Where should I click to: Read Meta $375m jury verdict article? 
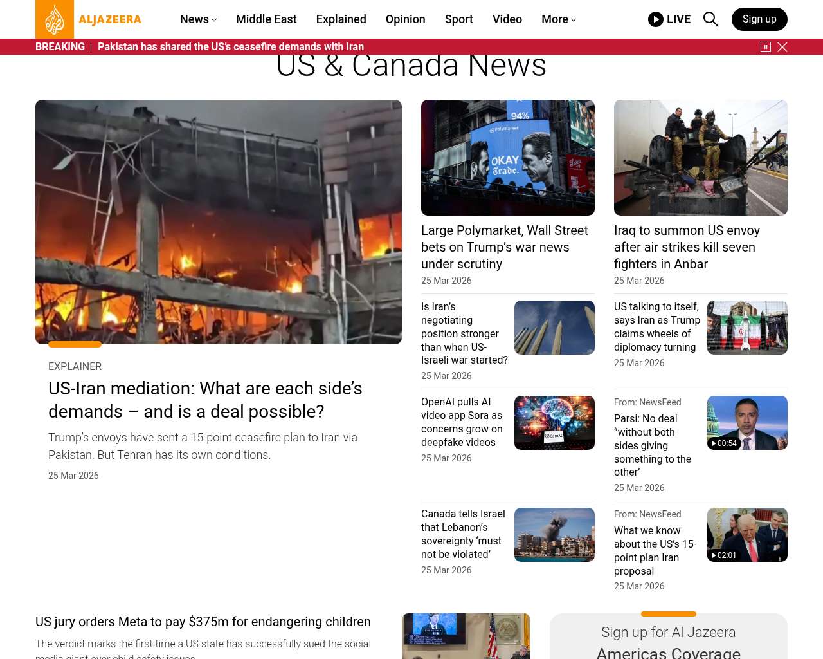203,622
